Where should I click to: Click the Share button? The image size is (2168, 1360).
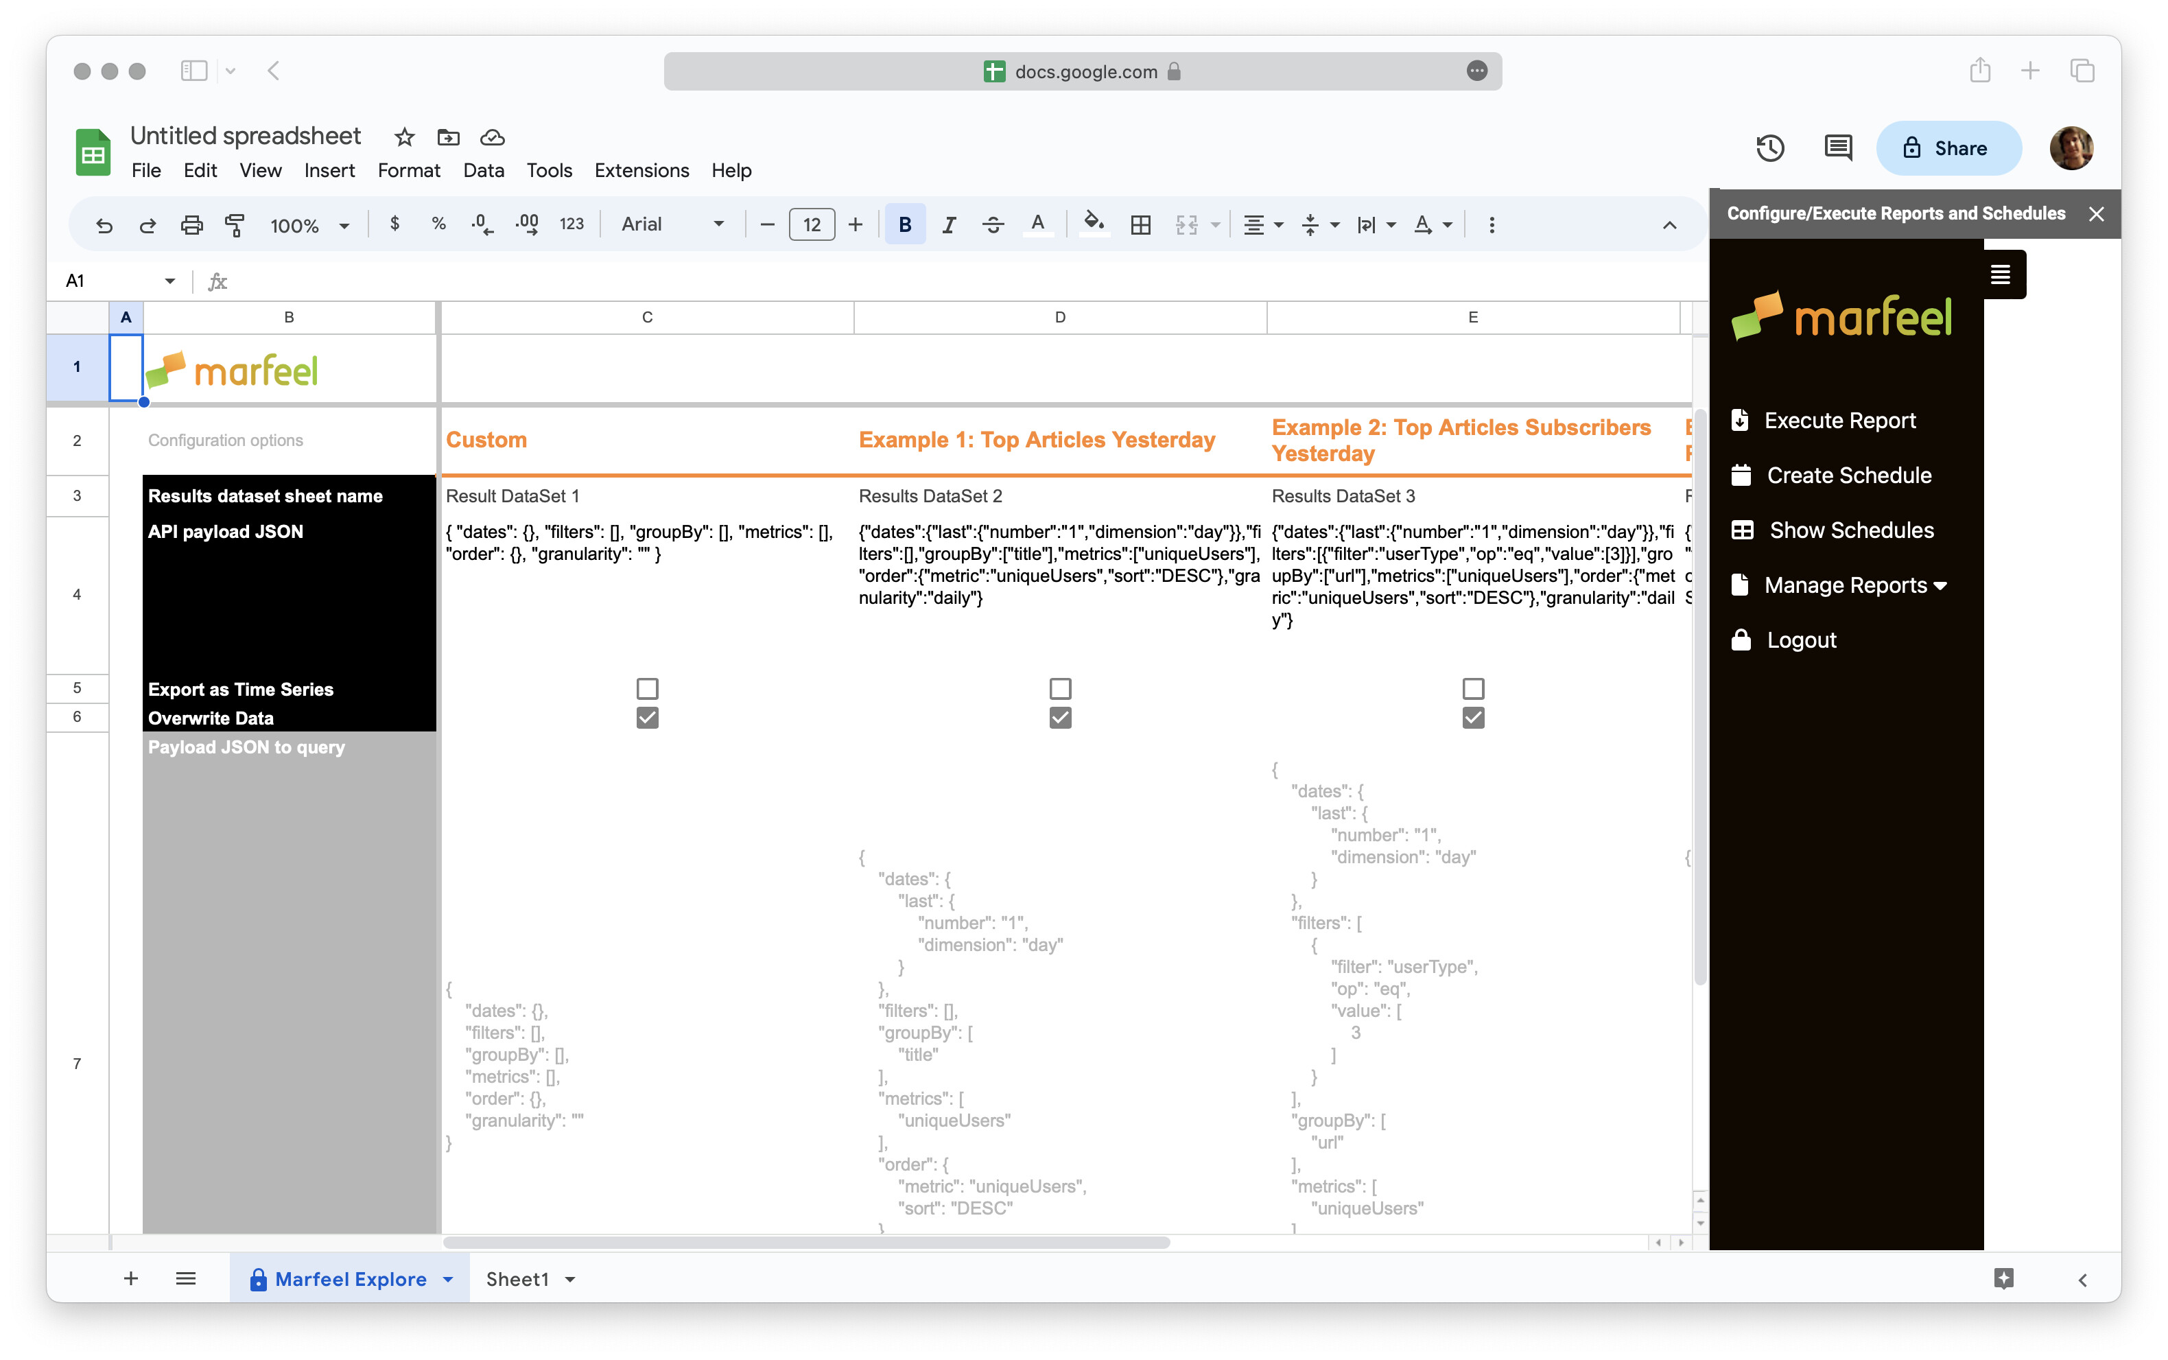1948,148
